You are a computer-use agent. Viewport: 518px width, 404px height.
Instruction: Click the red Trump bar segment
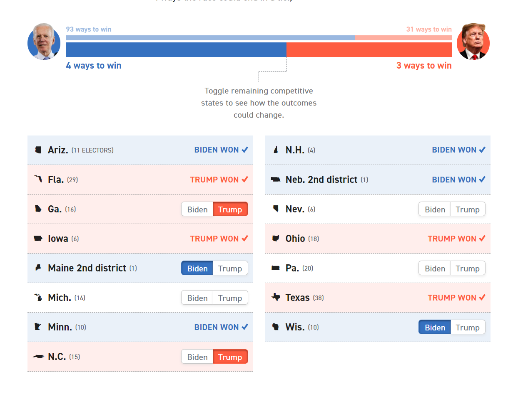(369, 49)
